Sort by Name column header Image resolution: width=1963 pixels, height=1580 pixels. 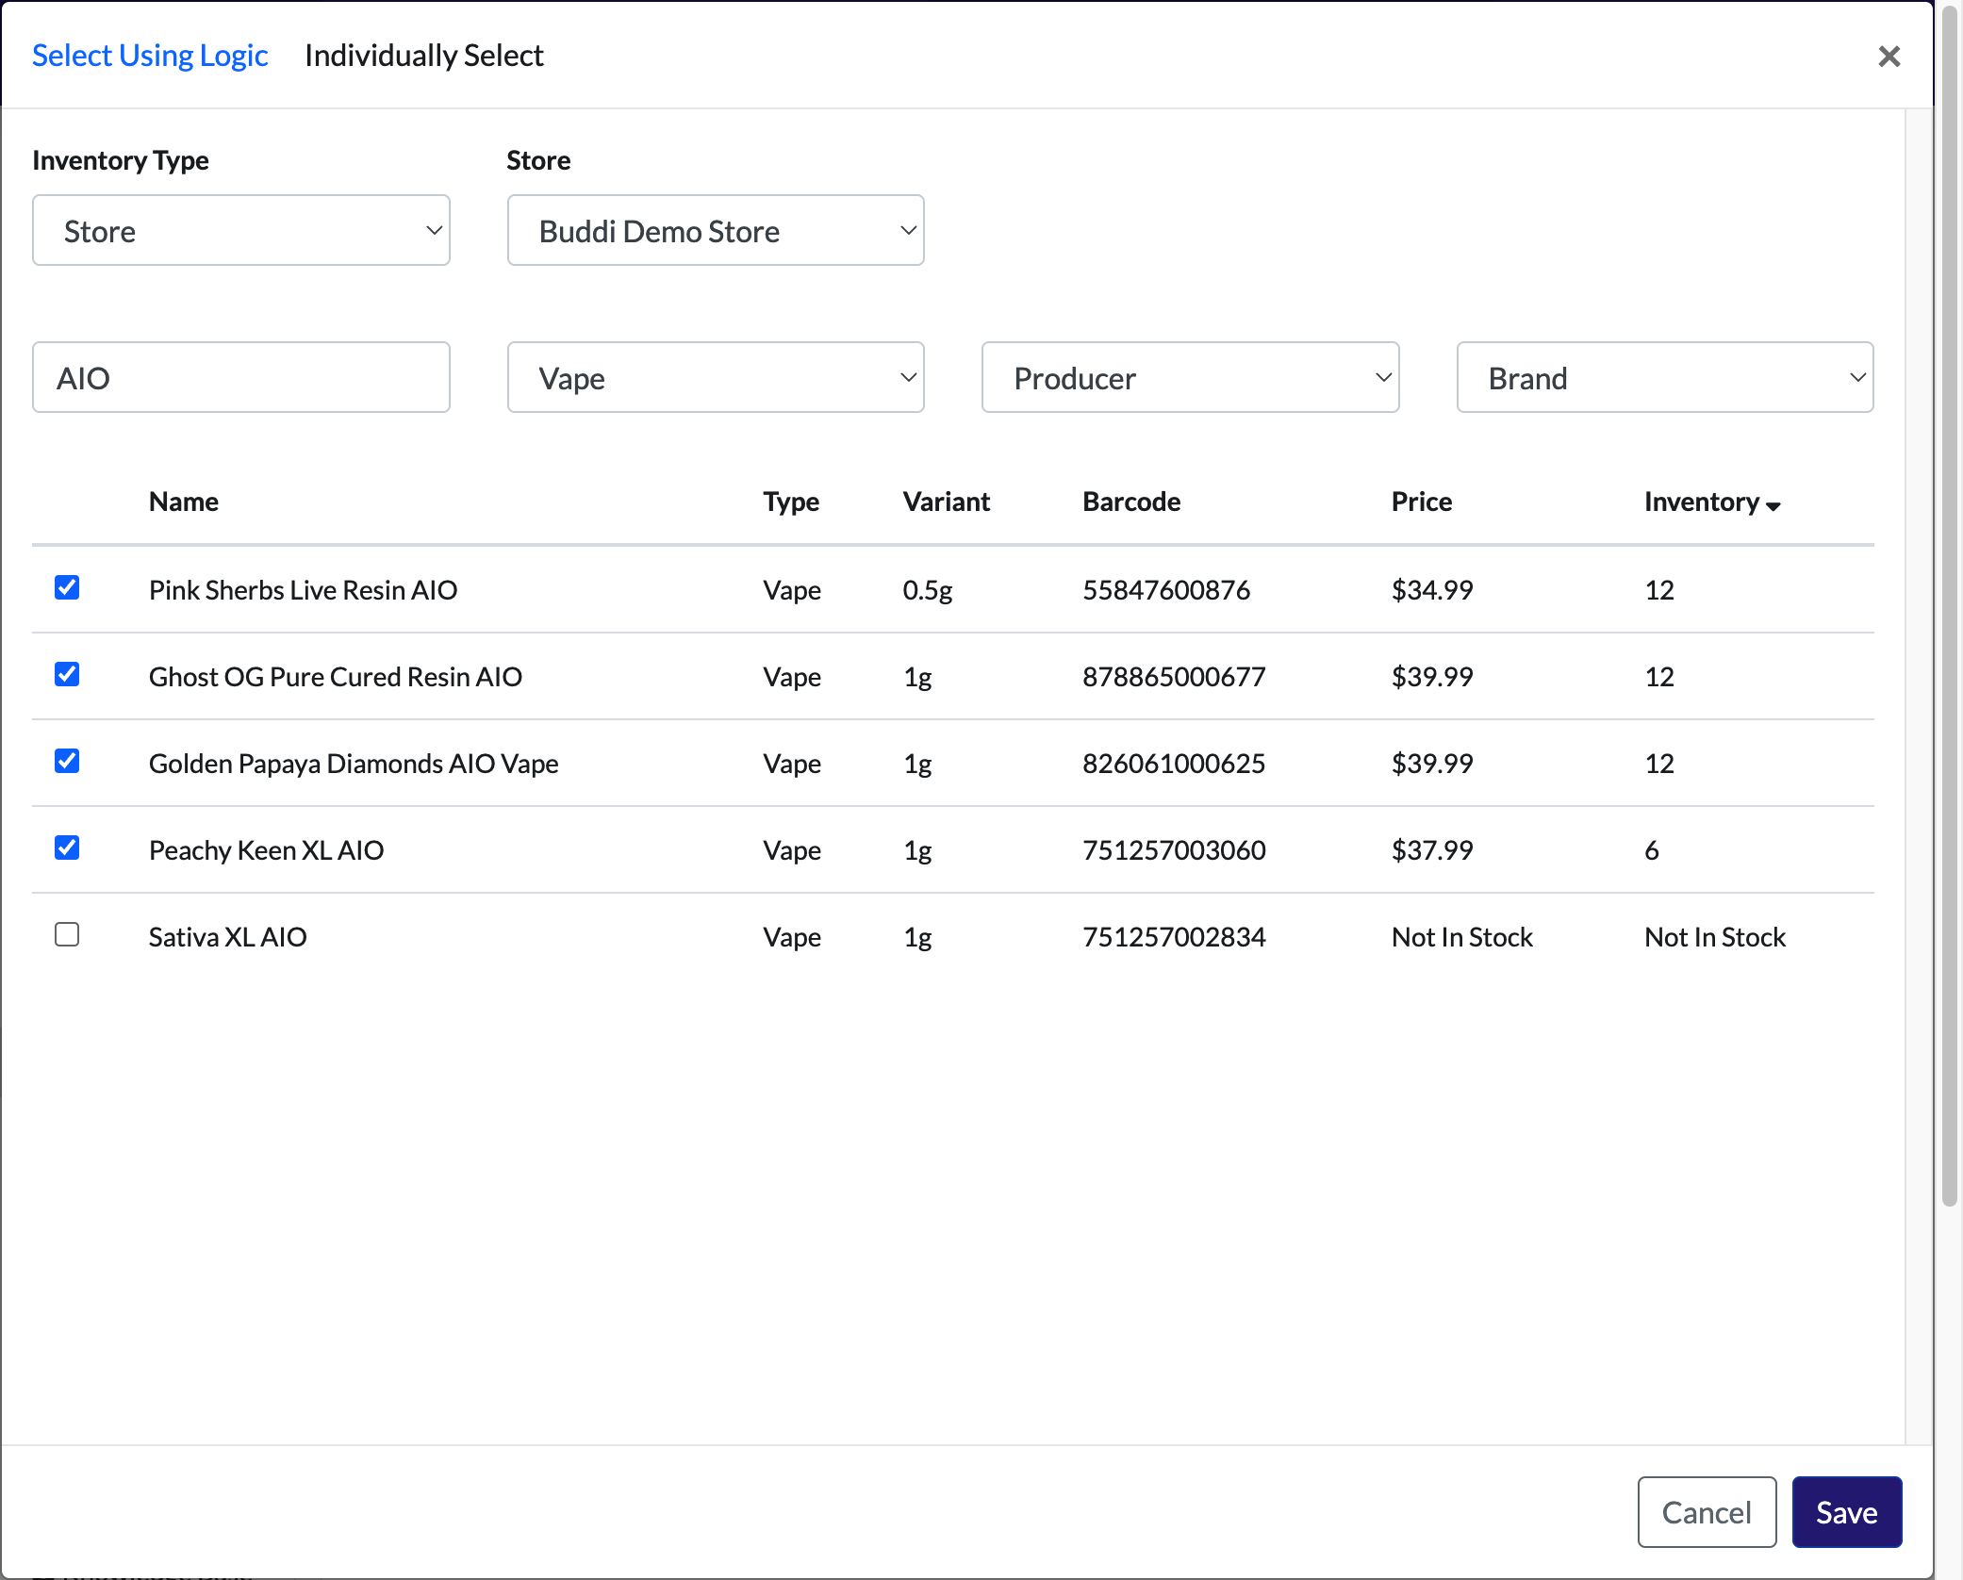[184, 502]
